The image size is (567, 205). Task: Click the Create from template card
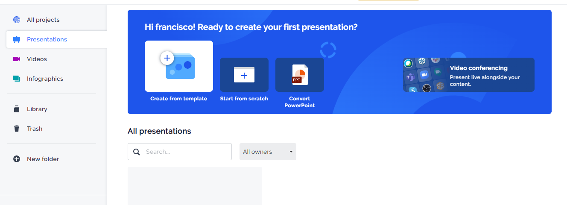pyautogui.click(x=179, y=66)
